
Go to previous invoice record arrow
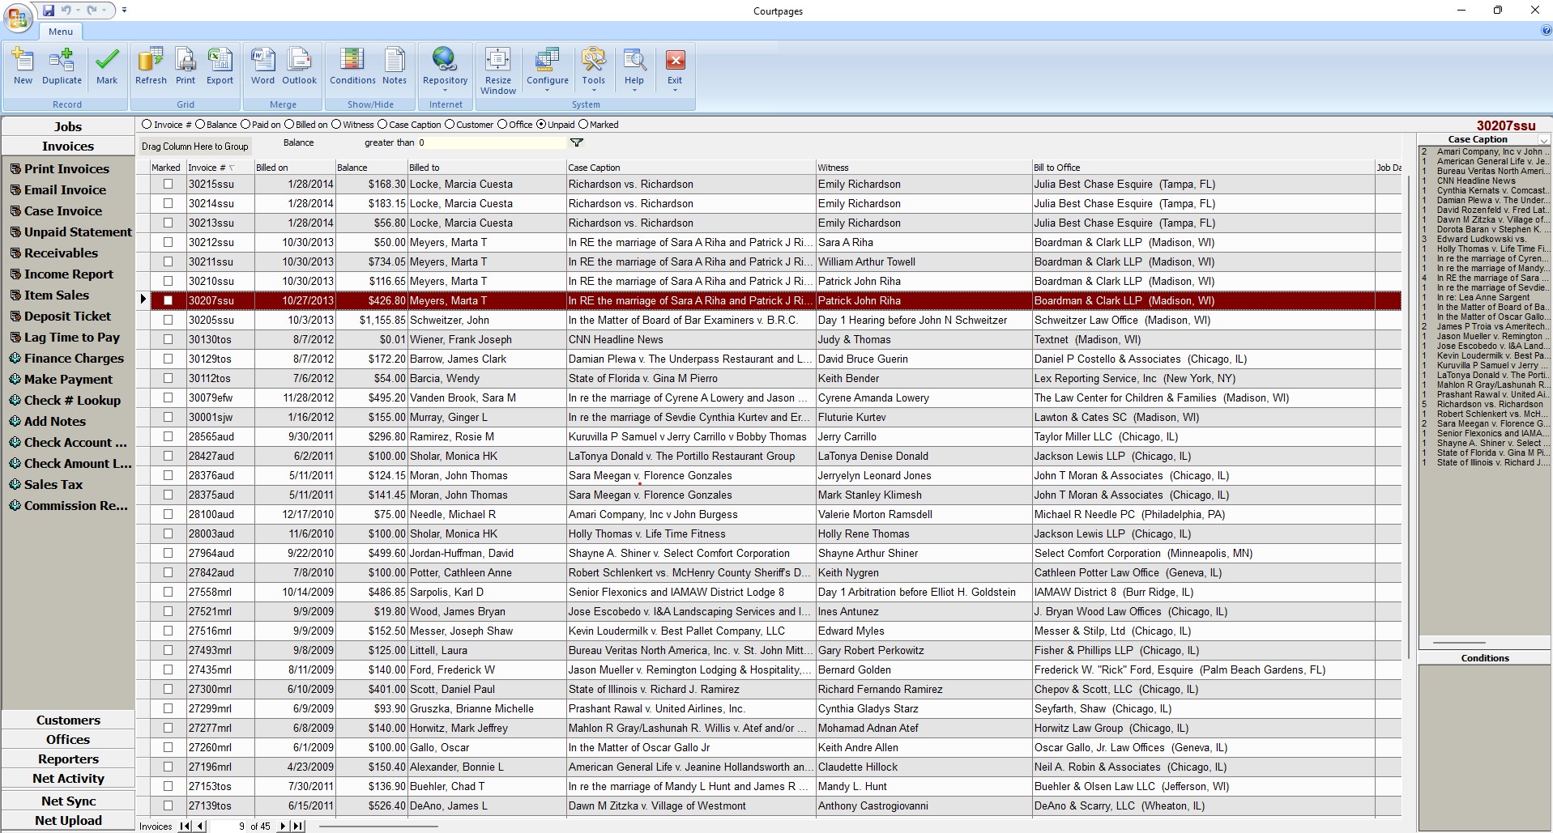[x=199, y=826]
